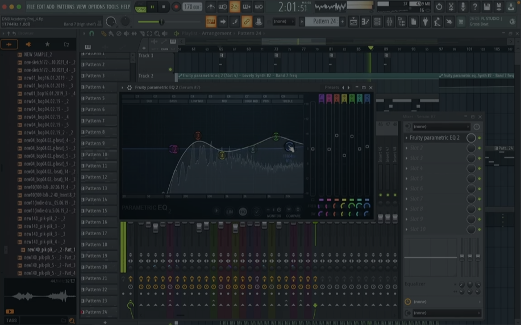Image resolution: width=521 pixels, height=325 pixels.
Task: Open the Piano roll view icon
Action: [x=365, y=22]
